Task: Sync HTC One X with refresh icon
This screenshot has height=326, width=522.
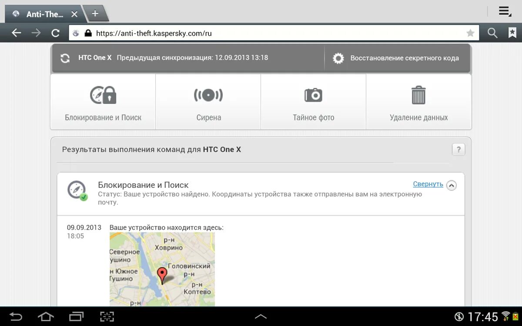Action: tap(65, 58)
